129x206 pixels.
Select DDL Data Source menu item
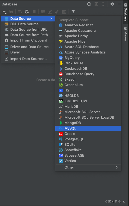pyautogui.click(x=28, y=24)
